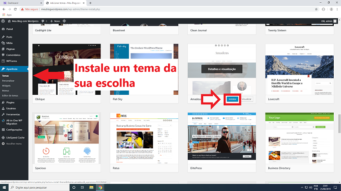Open Editor de temas submenu
The image size is (341, 191).
pos(10,96)
